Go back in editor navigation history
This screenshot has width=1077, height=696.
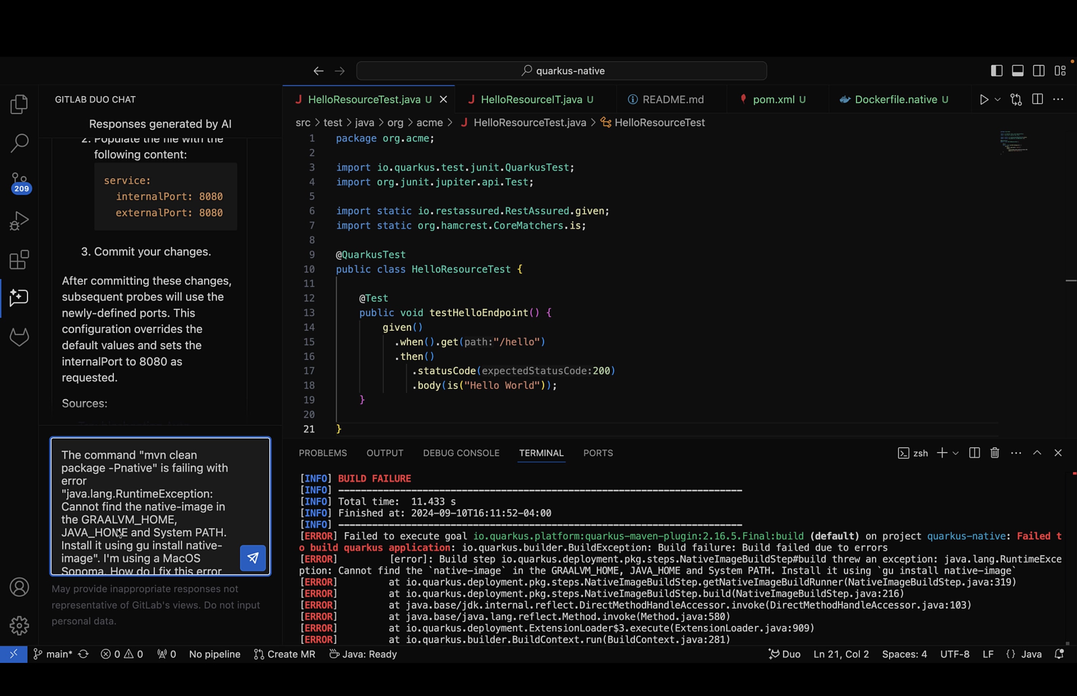coord(318,71)
